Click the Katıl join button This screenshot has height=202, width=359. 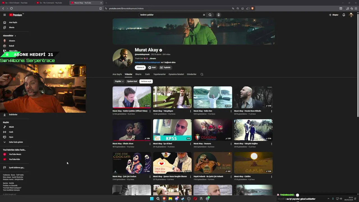[152, 68]
